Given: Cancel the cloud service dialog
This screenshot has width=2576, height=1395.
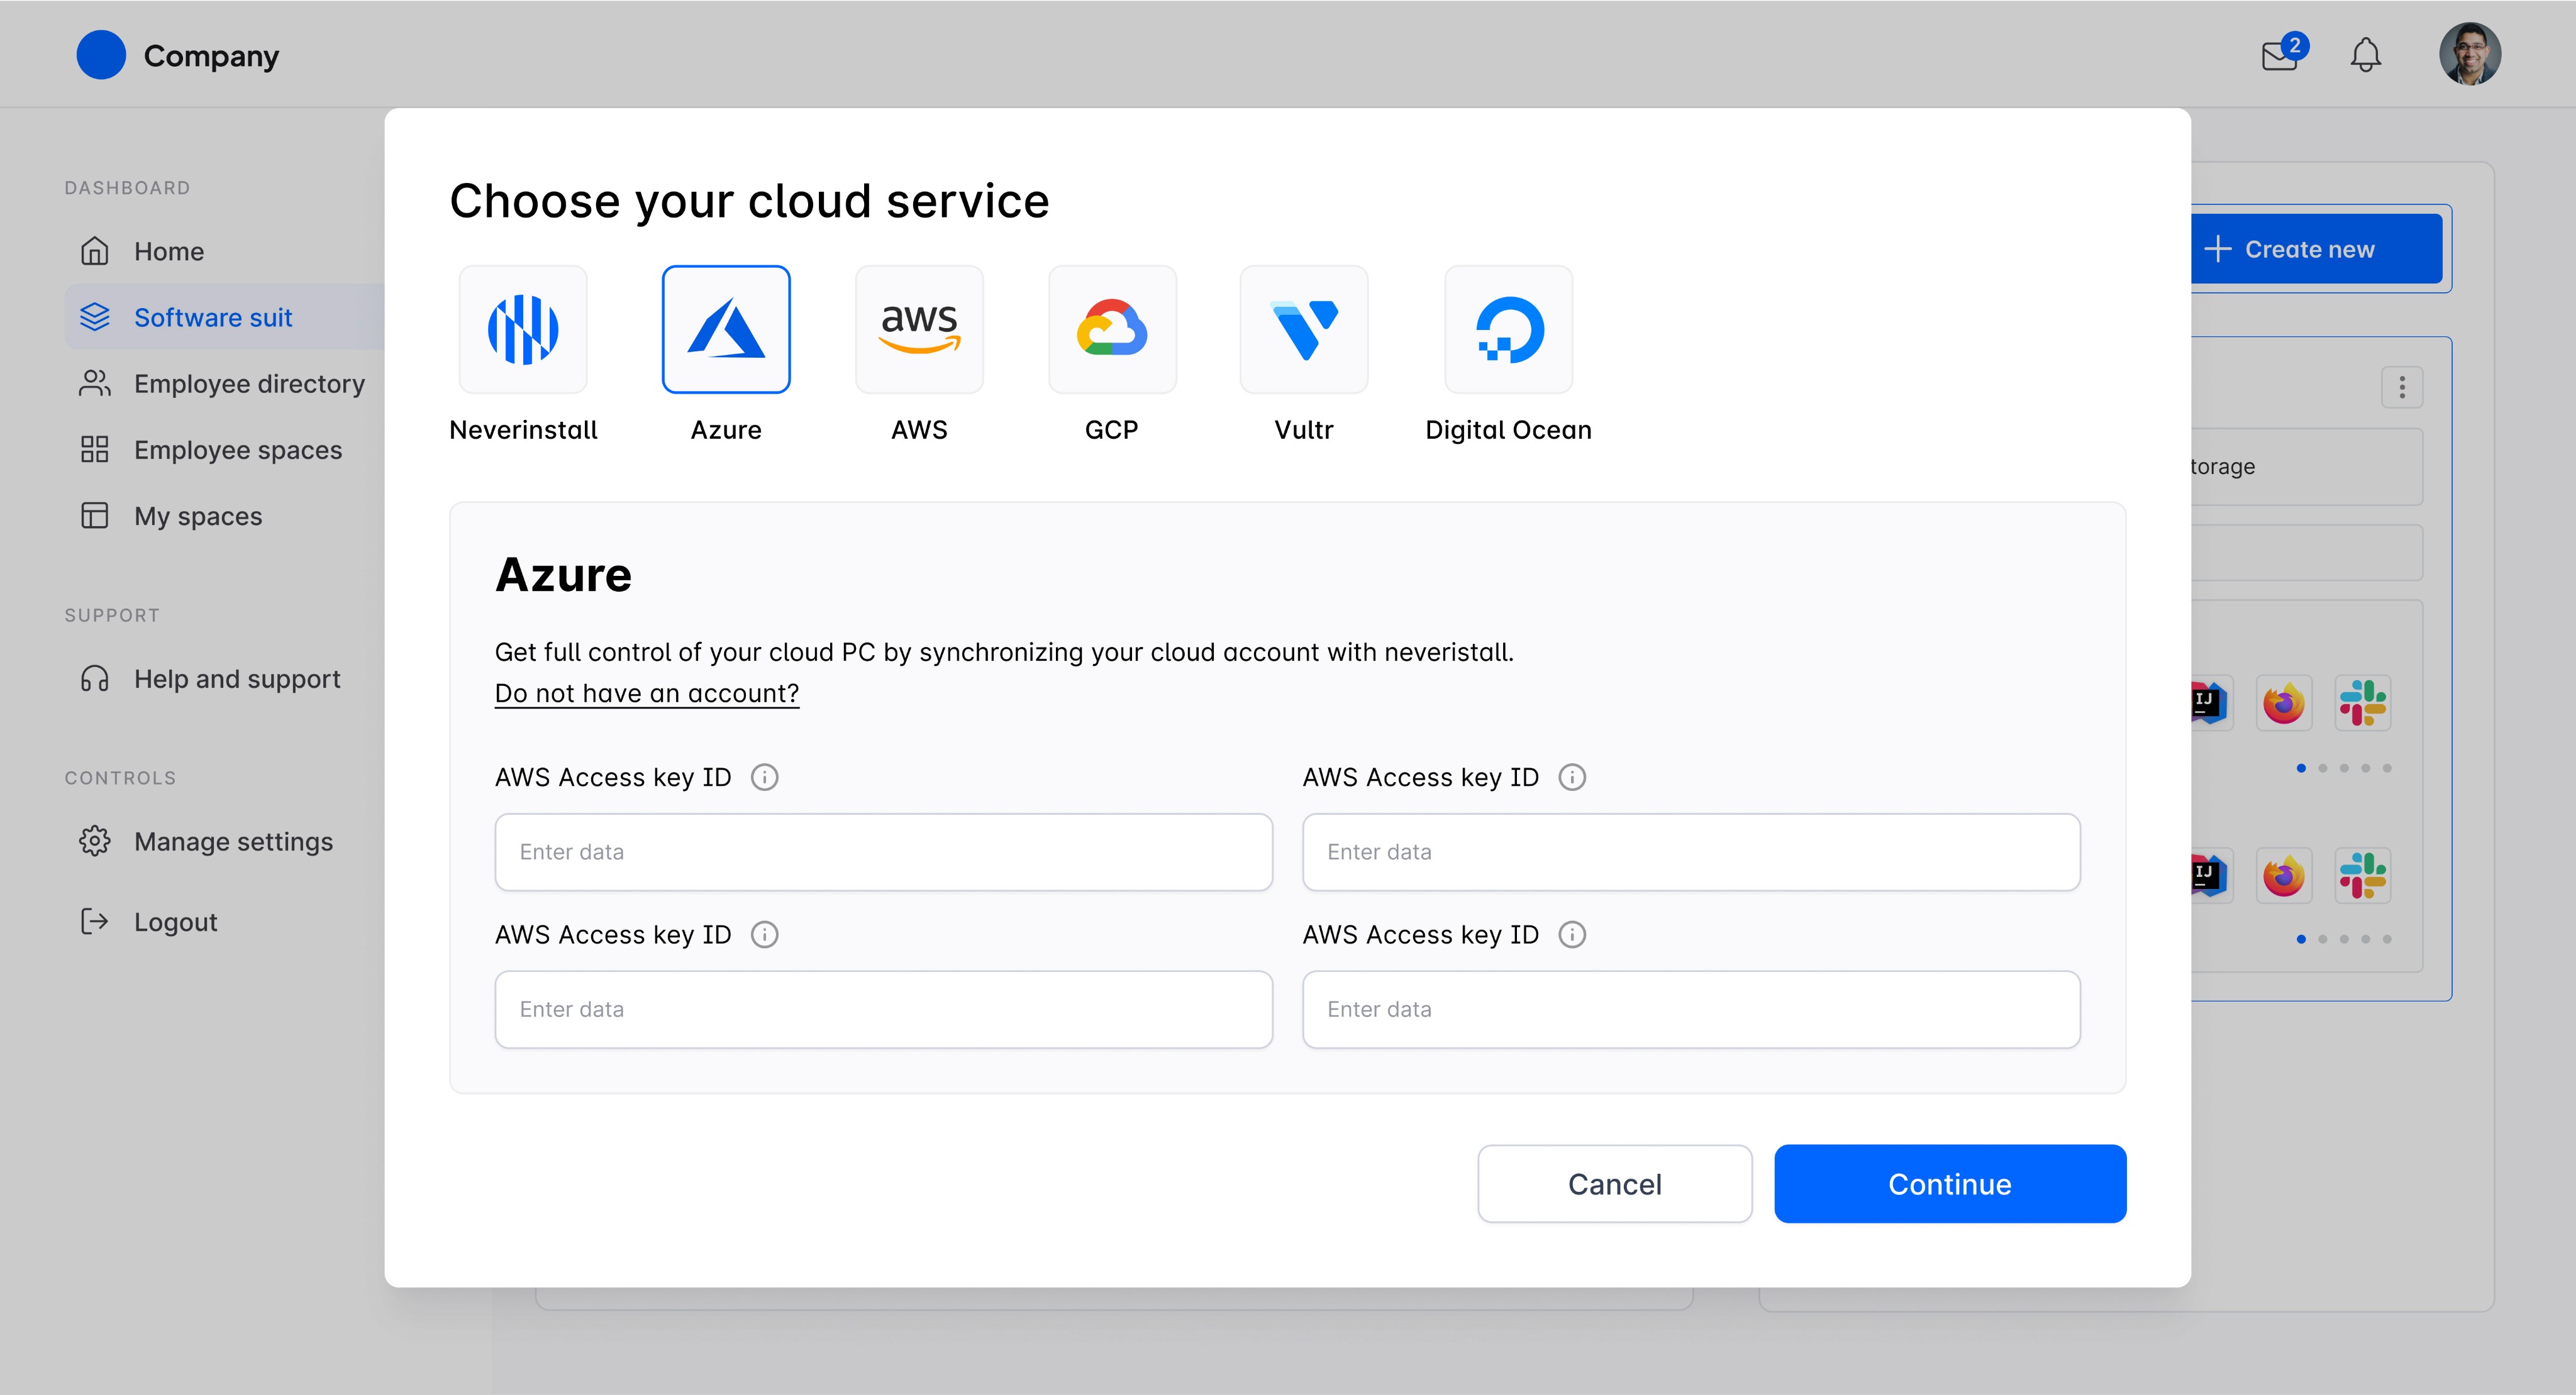Looking at the screenshot, I should pos(1615,1184).
